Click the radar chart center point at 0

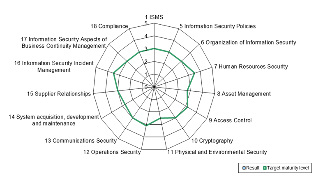click(154, 87)
